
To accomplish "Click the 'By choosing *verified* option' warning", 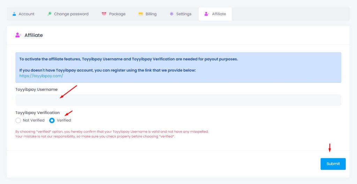I will 112,131.
